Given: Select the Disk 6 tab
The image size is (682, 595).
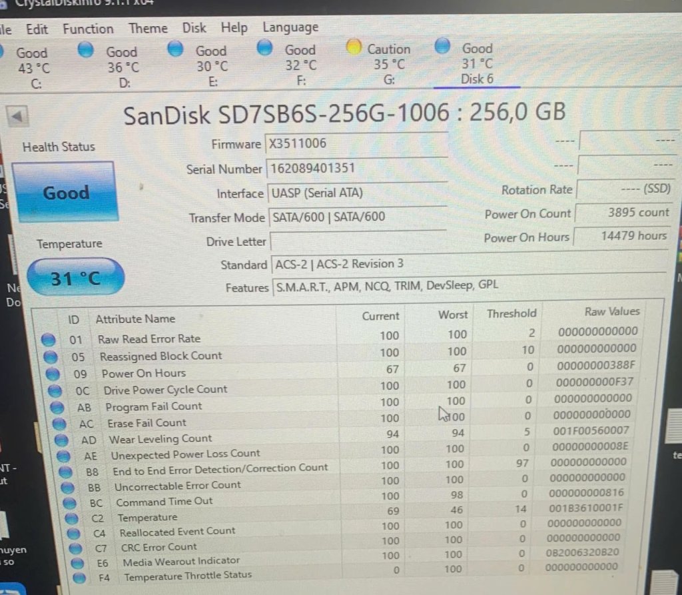Looking at the screenshot, I should point(477,63).
